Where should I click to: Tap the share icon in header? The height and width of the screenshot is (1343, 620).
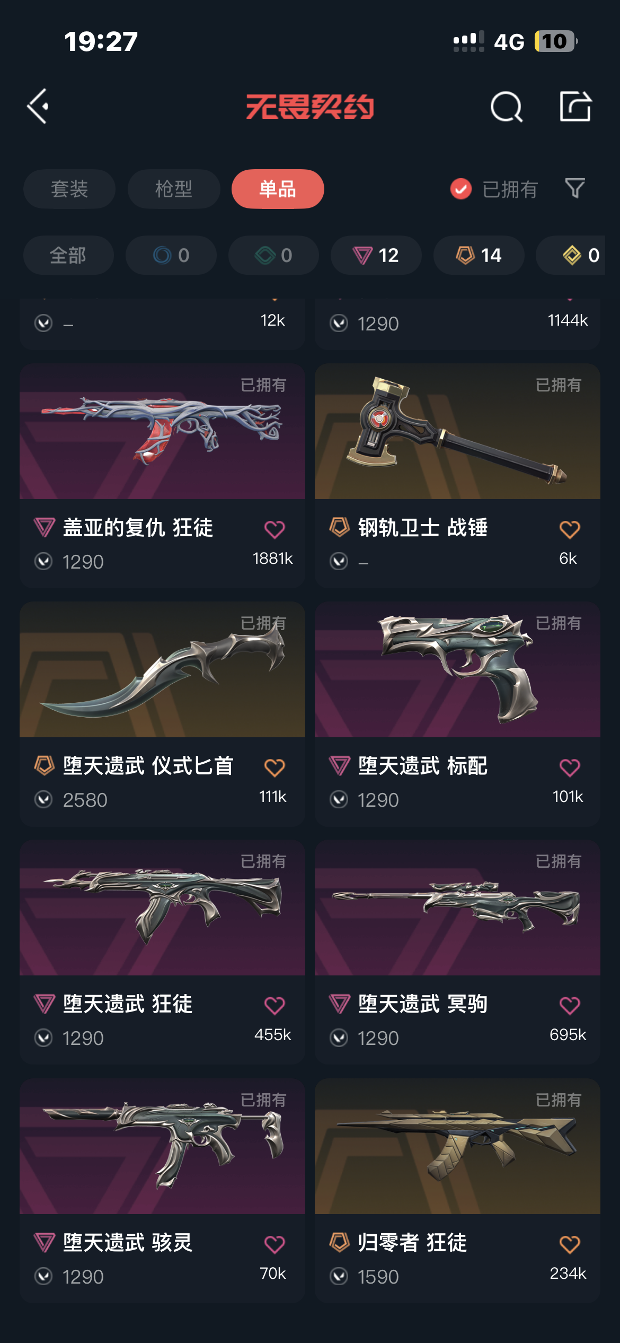coord(575,106)
